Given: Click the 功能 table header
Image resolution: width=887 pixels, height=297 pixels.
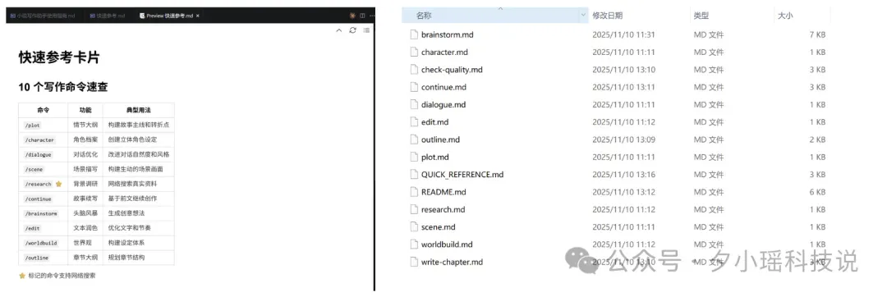Looking at the screenshot, I should [x=85, y=110].
